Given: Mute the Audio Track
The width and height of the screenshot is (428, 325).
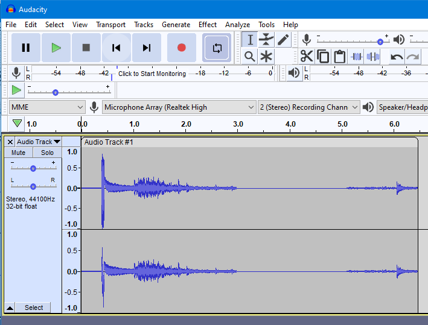Looking at the screenshot, I should click(x=18, y=153).
